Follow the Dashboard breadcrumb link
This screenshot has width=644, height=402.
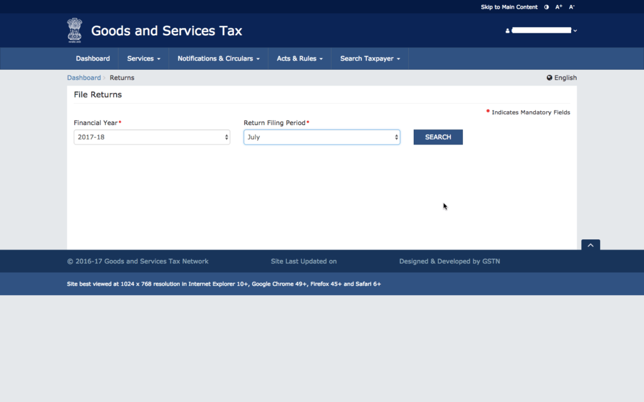pyautogui.click(x=84, y=77)
